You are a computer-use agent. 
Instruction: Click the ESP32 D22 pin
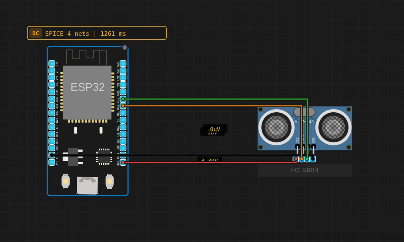pyautogui.click(x=123, y=71)
